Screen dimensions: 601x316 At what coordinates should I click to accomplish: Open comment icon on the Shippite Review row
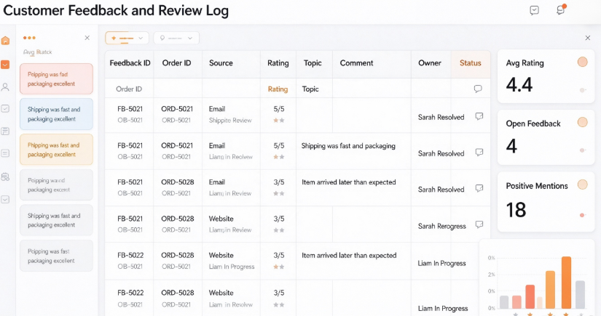point(479,116)
